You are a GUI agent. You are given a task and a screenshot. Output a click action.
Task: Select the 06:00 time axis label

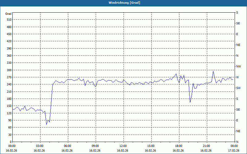(67, 146)
